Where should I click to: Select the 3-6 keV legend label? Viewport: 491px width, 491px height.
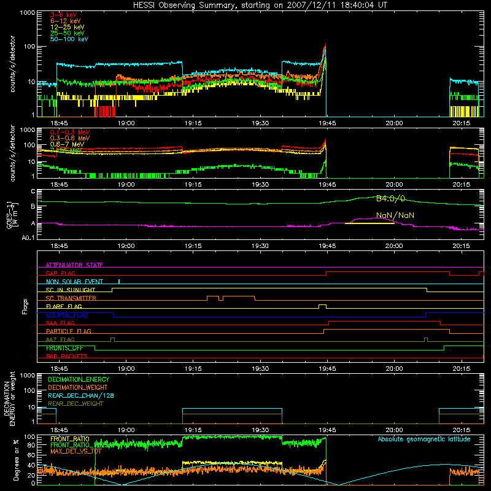point(64,15)
